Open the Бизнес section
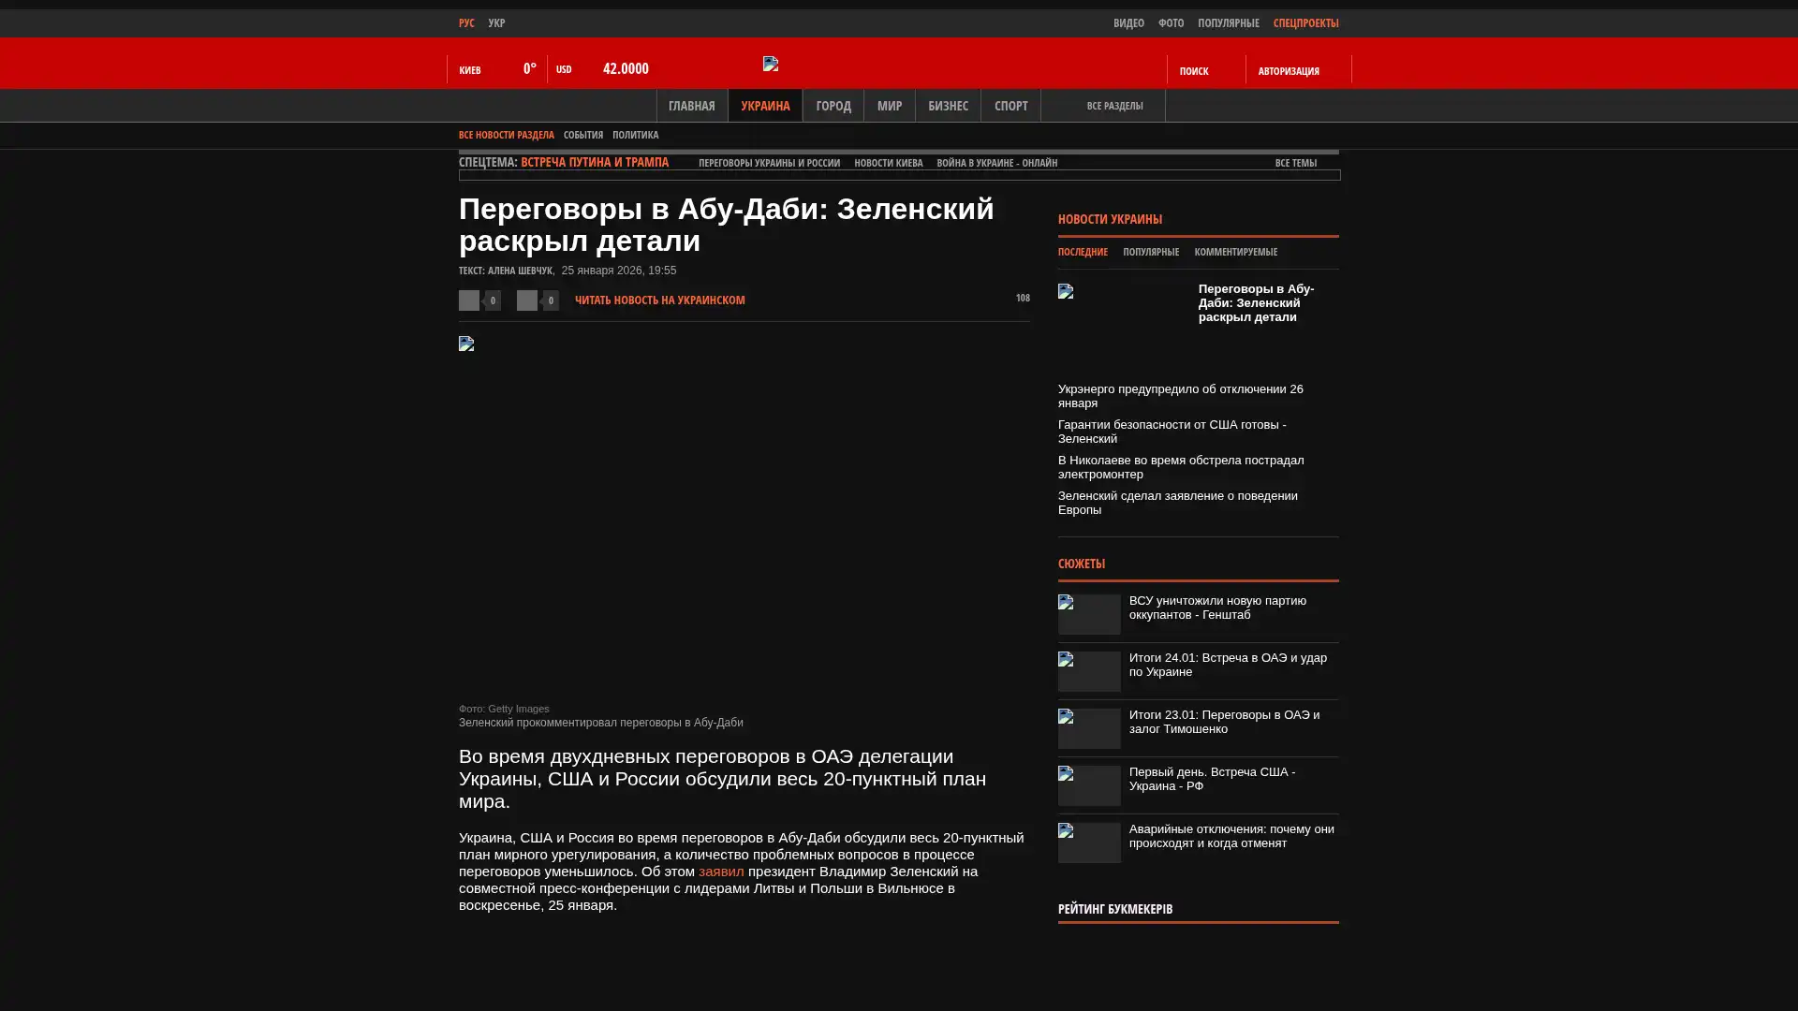The width and height of the screenshot is (1798, 1011). tap(947, 106)
